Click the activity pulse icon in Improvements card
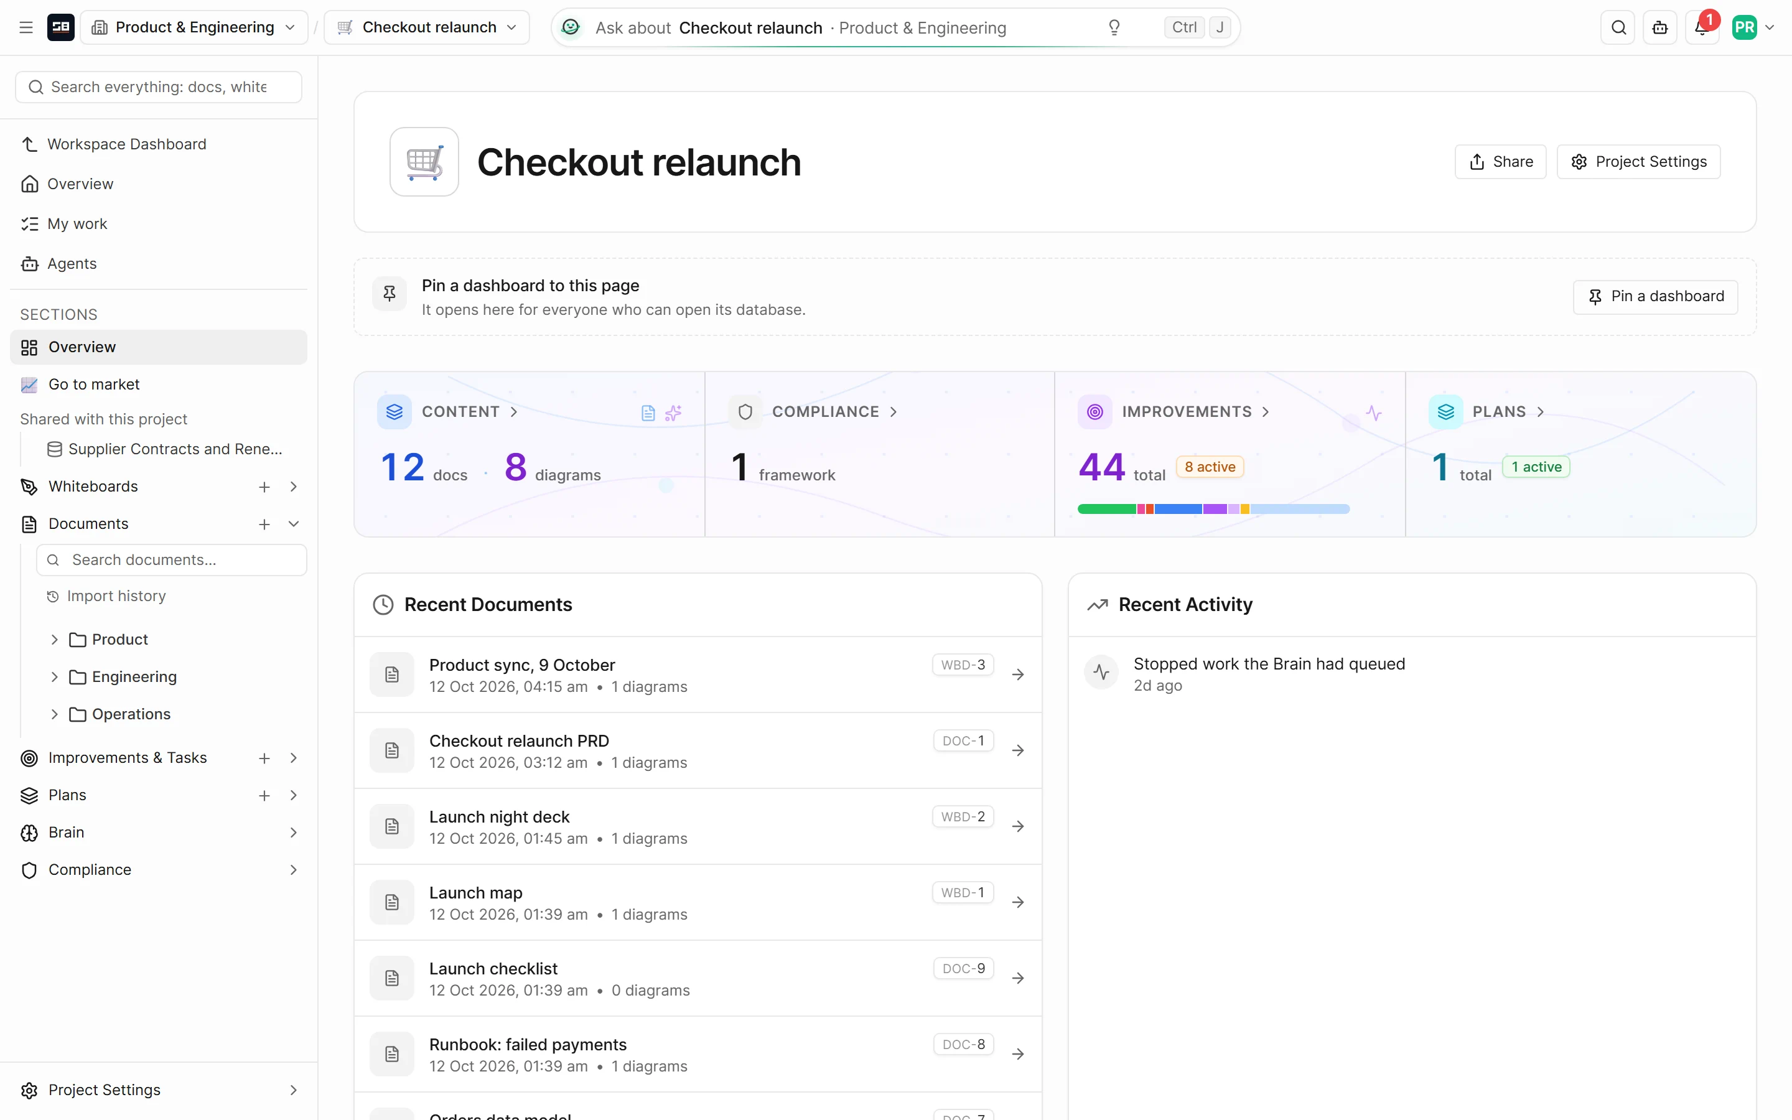This screenshot has height=1120, width=1792. (x=1374, y=413)
